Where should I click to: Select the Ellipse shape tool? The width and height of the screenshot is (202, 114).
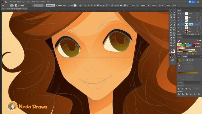coord(171,22)
